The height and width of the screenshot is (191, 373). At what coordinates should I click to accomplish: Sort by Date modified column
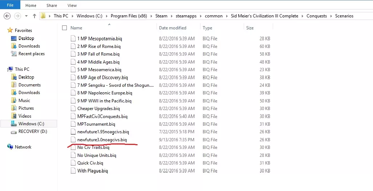pos(173,28)
